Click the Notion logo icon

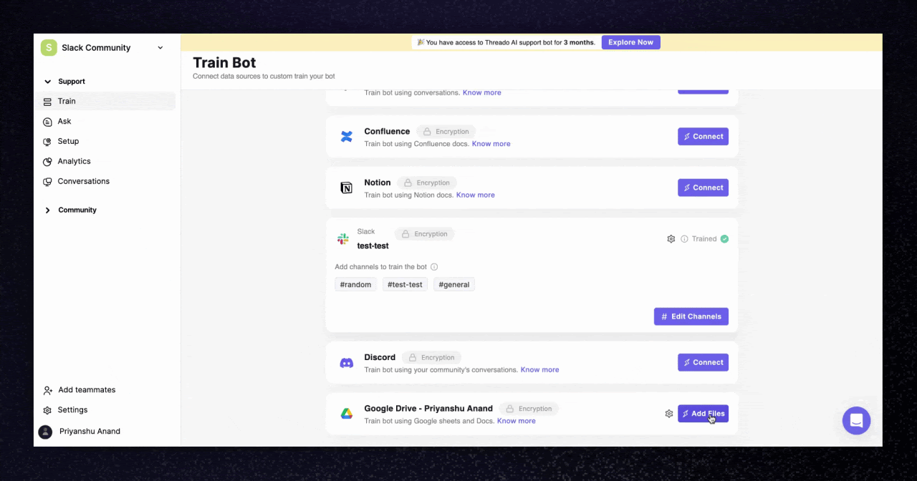(x=347, y=188)
